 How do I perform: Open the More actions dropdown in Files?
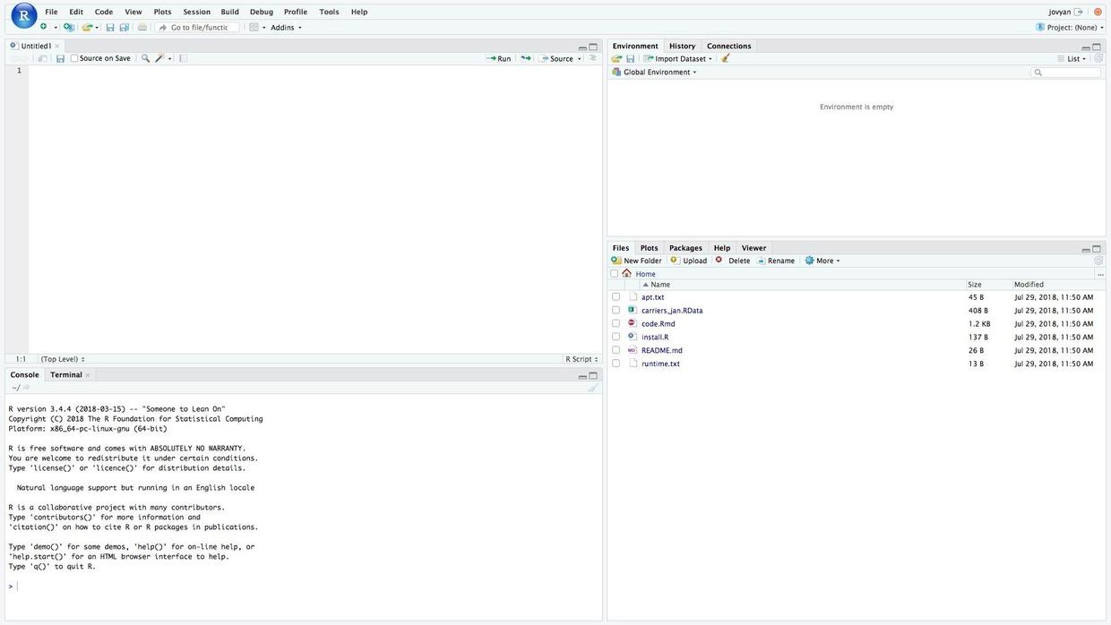(822, 261)
